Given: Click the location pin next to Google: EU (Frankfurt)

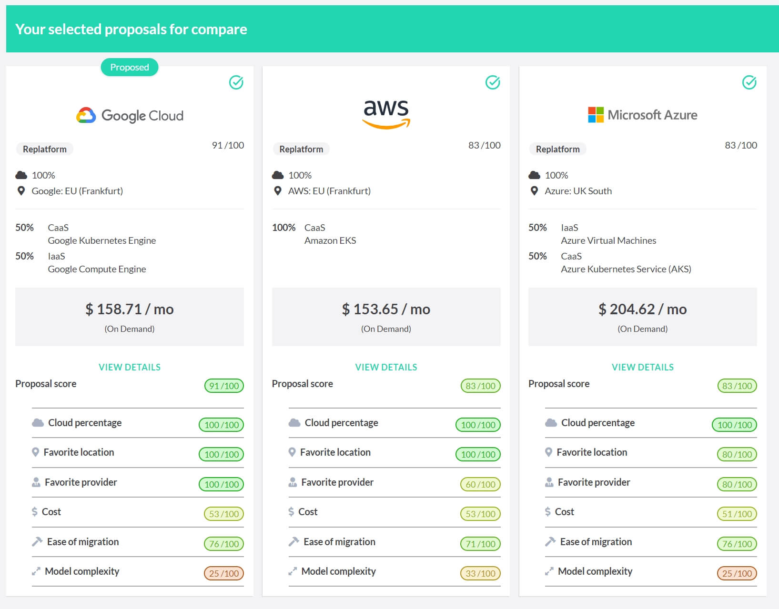Looking at the screenshot, I should pyautogui.click(x=21, y=191).
